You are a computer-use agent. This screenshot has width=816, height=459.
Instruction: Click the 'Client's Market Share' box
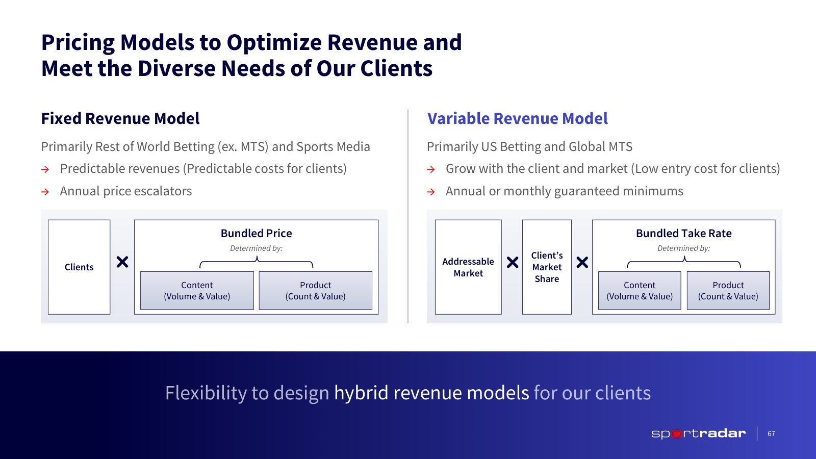547,267
